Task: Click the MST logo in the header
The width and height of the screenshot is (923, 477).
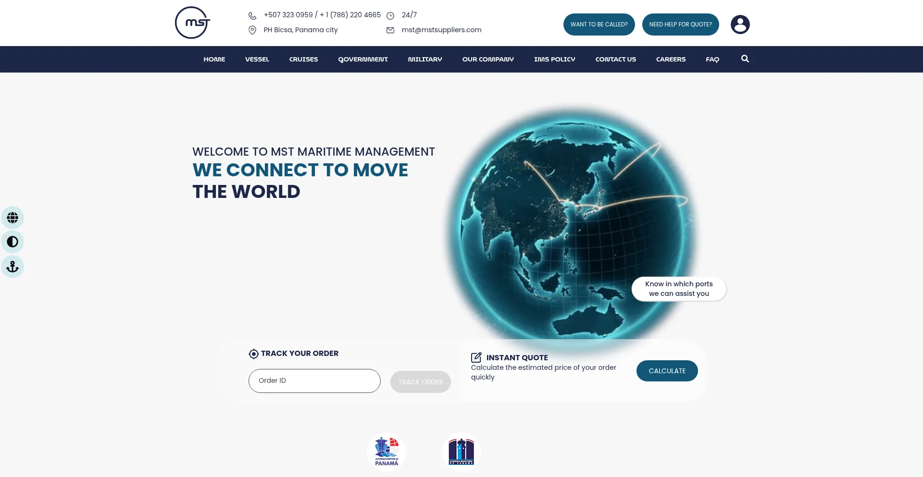Action: [193, 23]
